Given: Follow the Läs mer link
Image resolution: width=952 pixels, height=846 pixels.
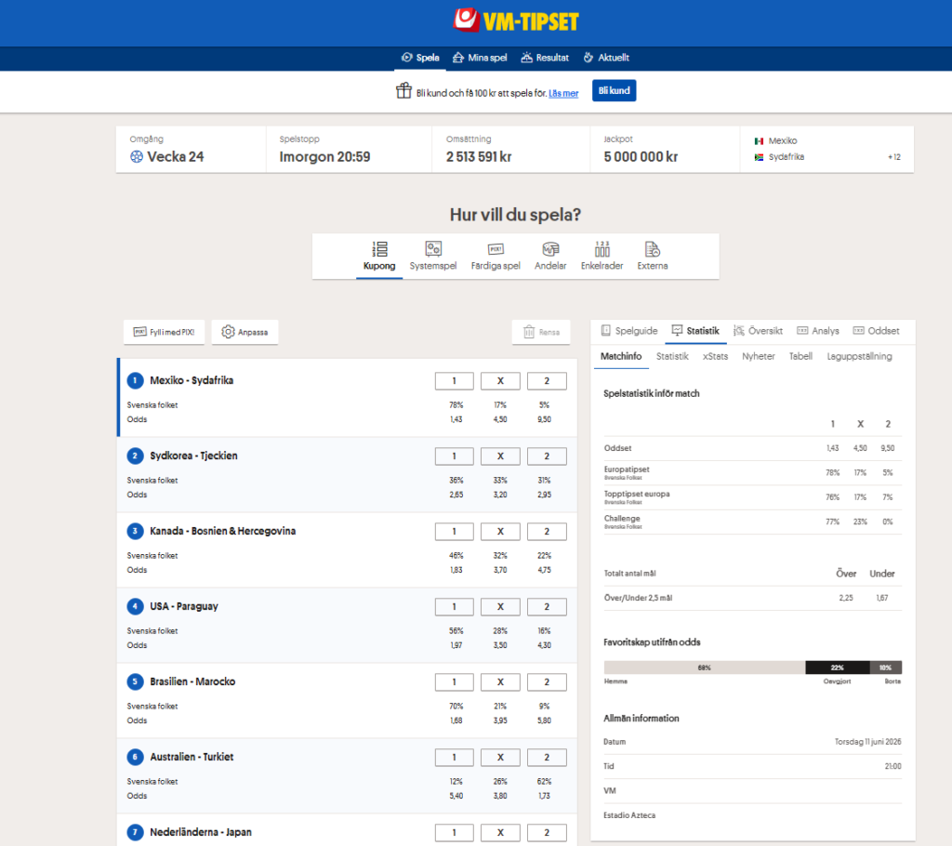Looking at the screenshot, I should (563, 93).
